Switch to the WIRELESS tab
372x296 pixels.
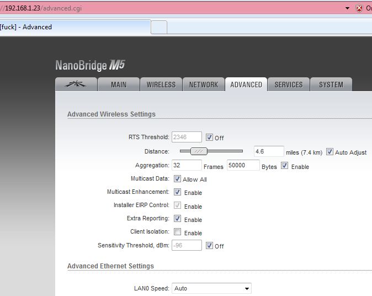(x=161, y=84)
